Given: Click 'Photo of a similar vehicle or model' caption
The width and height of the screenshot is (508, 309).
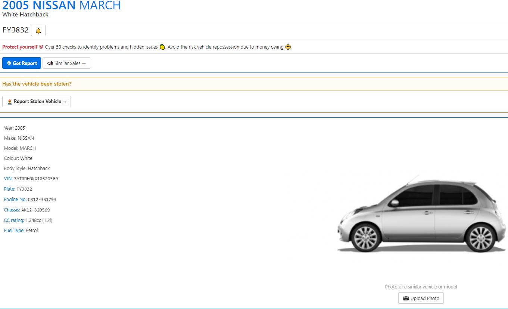Looking at the screenshot, I should tap(421, 287).
